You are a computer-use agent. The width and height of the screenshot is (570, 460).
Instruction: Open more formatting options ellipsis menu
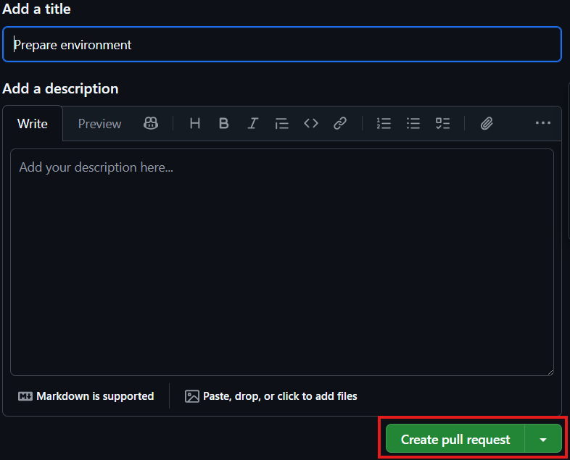542,123
